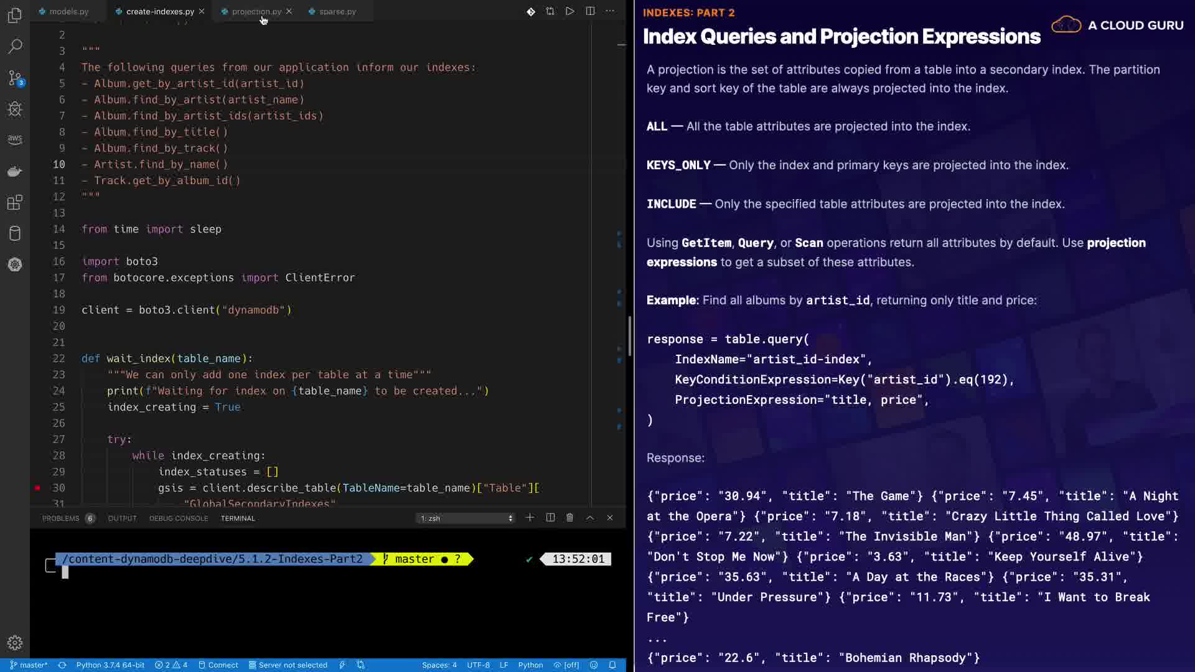The height and width of the screenshot is (672, 1195).
Task: Open the Search sidebar icon
Action: 15,46
